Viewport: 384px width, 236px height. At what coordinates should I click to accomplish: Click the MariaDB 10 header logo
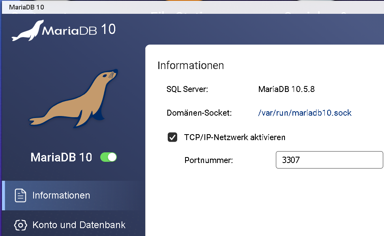click(x=64, y=30)
